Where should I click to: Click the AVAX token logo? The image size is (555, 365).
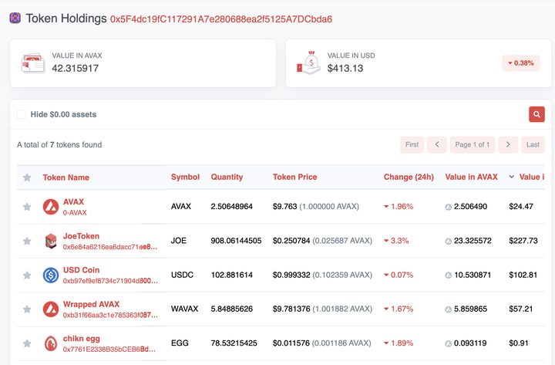pyautogui.click(x=51, y=207)
